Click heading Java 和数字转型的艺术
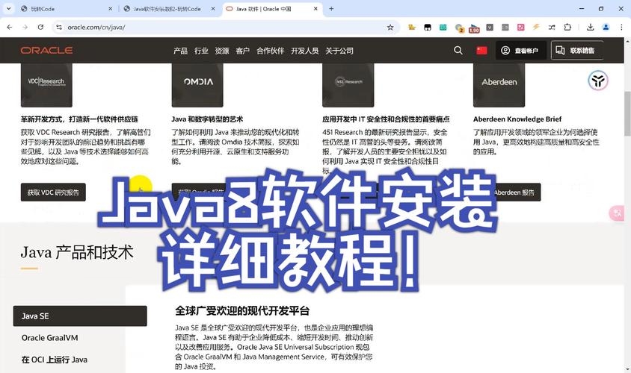Screen dimensions: 631x373 point(207,119)
